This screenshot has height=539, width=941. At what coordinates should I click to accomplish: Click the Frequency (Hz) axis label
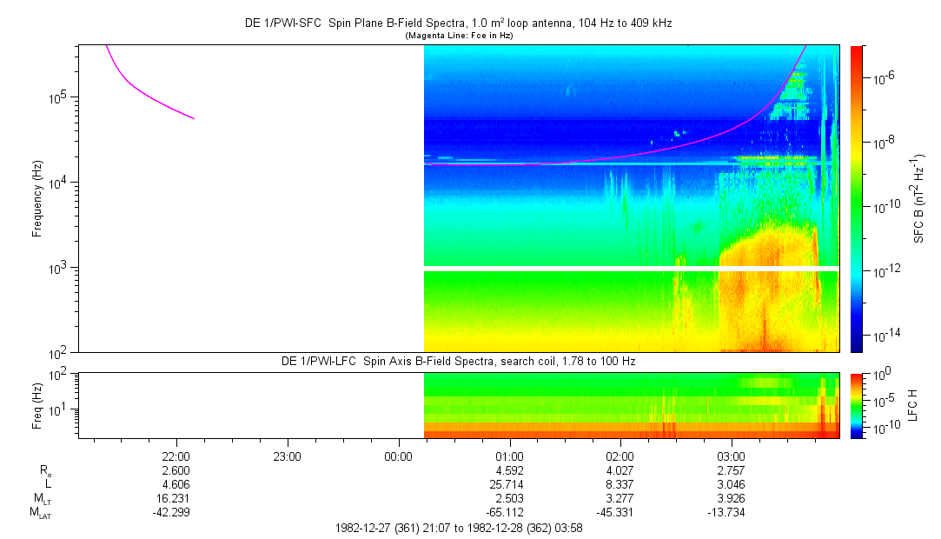[37, 199]
